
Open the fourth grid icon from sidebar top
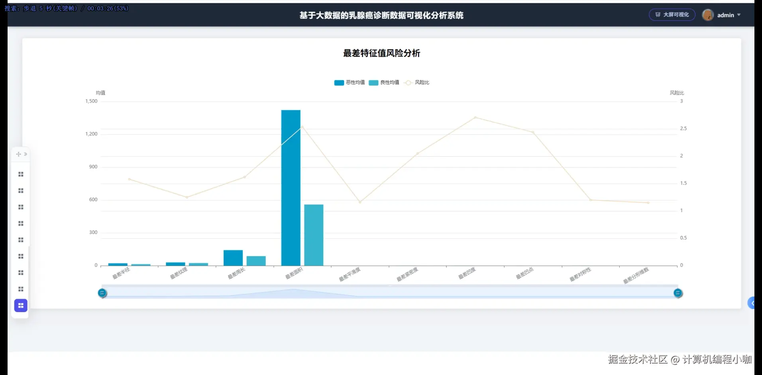point(21,223)
